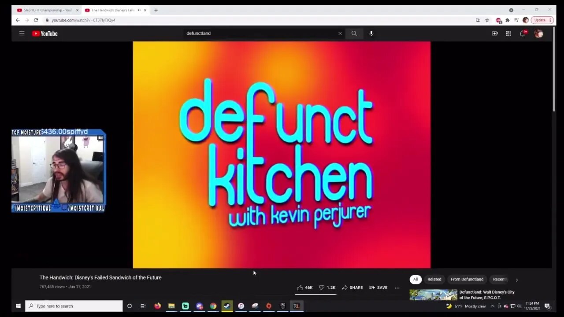Focus the YouTube search field
This screenshot has height=317, width=564.
coord(261,33)
